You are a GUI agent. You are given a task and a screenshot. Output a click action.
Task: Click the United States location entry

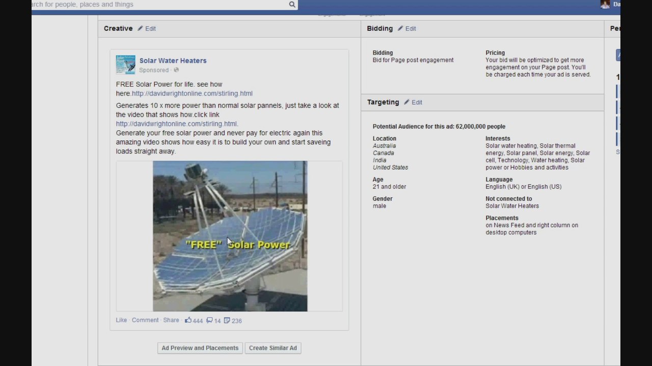(391, 167)
